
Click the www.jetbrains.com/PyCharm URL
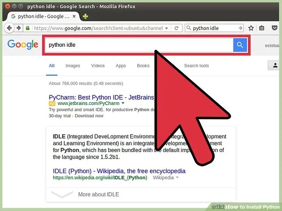pyautogui.click(x=88, y=103)
